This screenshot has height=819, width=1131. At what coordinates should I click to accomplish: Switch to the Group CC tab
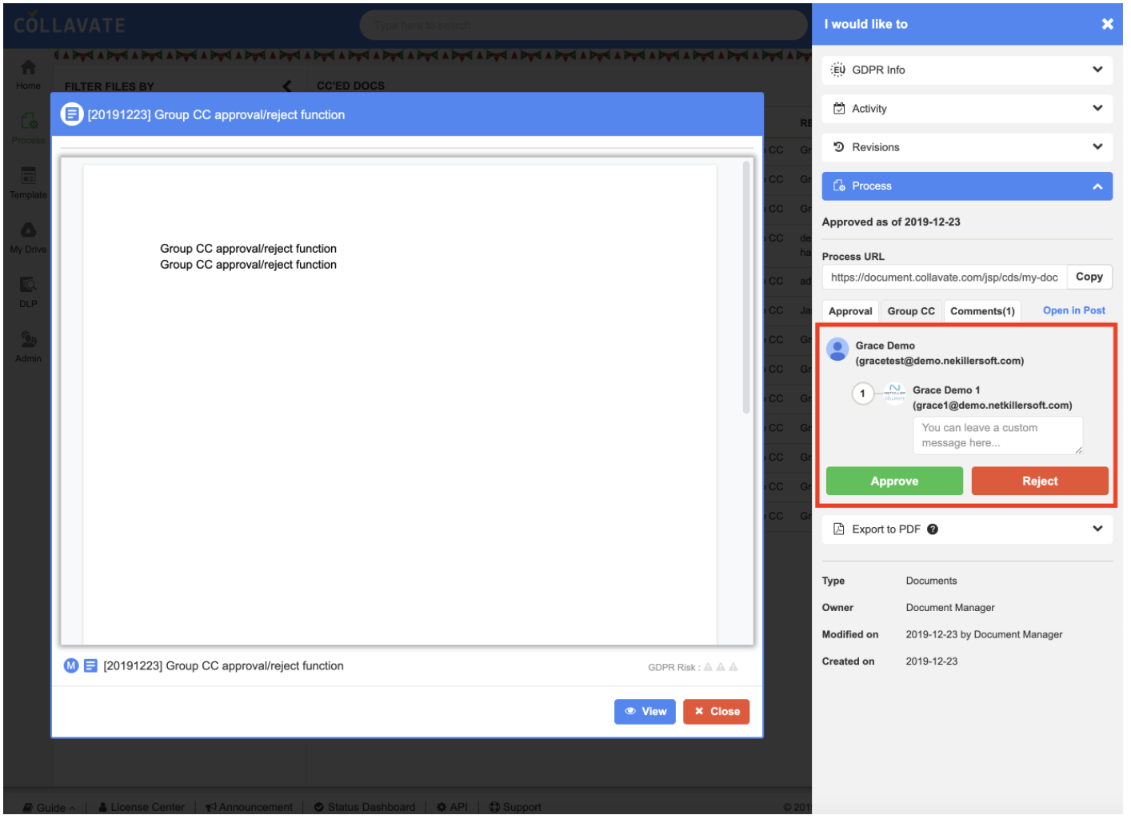pyautogui.click(x=911, y=311)
